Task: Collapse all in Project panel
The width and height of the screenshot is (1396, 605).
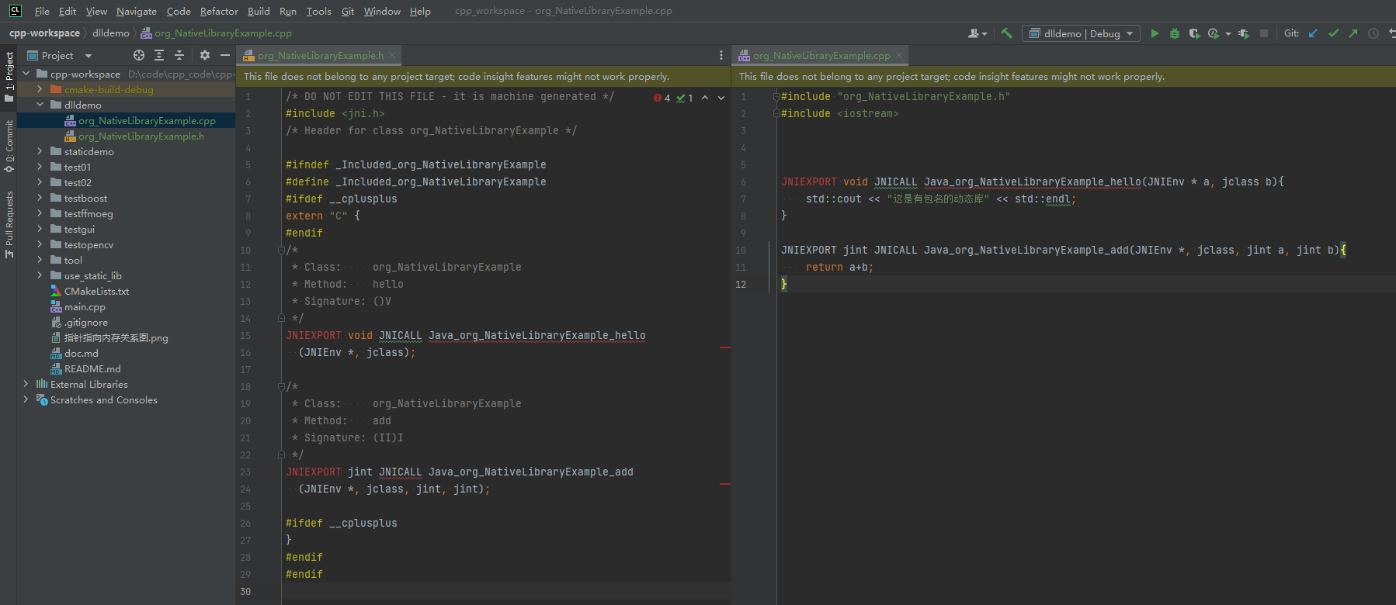Action: pos(179,55)
